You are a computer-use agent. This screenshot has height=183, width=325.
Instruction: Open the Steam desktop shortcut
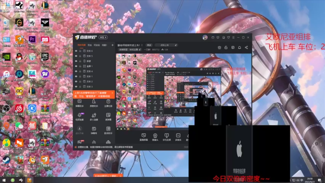[x=6, y=161]
